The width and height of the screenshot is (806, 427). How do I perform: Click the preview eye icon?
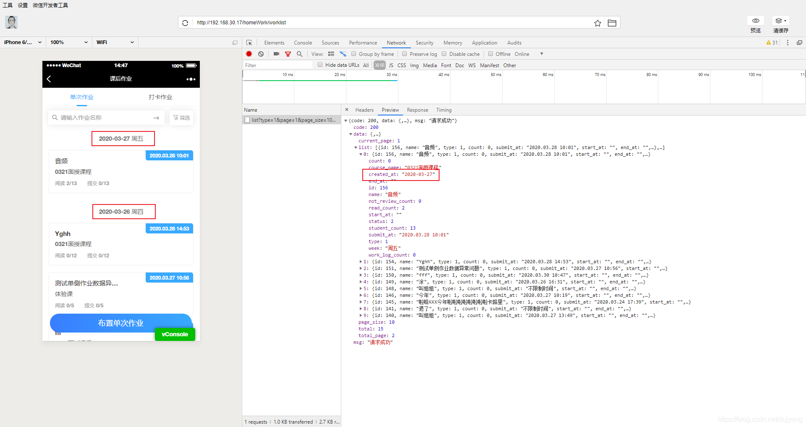coord(756,21)
